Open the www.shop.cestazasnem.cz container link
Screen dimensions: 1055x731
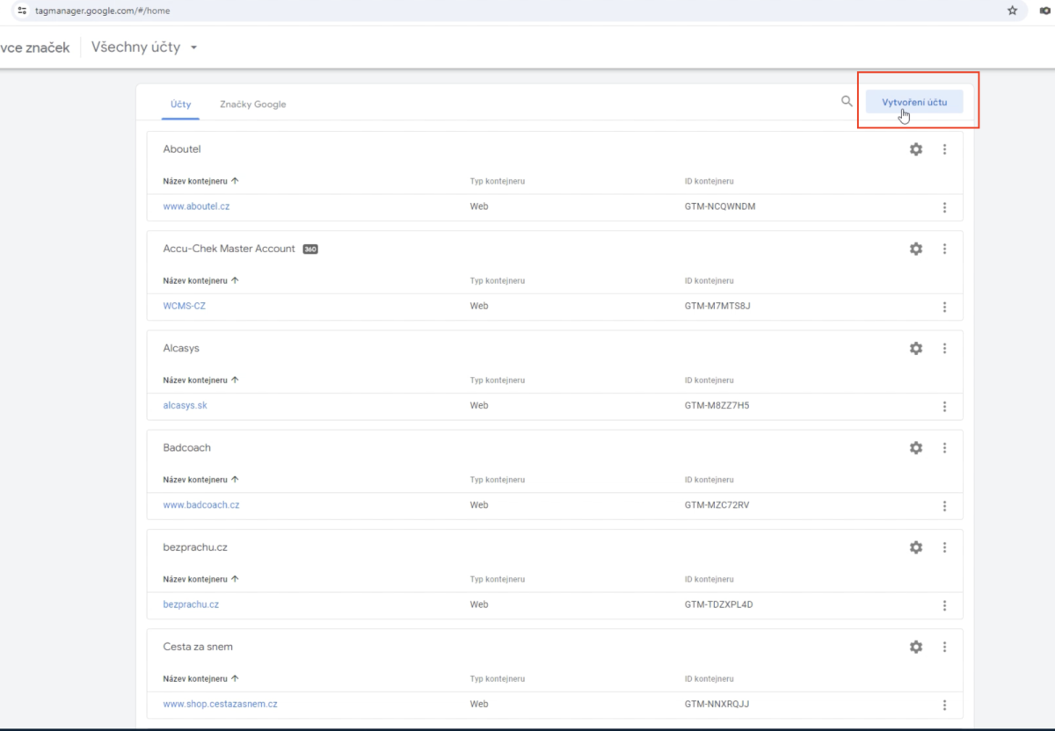[x=221, y=704]
